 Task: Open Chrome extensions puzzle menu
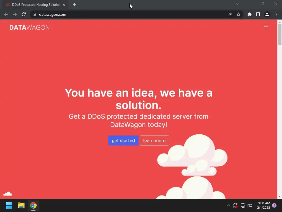point(249,14)
